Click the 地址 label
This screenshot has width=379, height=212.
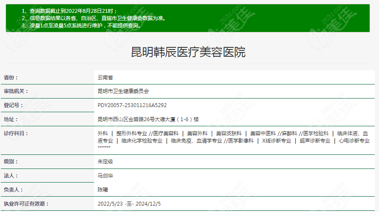click(11, 119)
